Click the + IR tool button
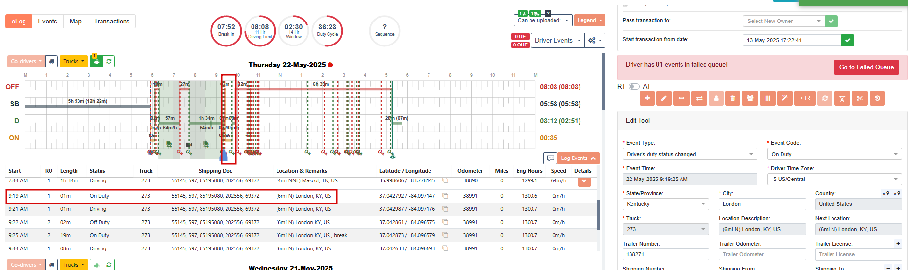908x270 pixels. click(805, 98)
